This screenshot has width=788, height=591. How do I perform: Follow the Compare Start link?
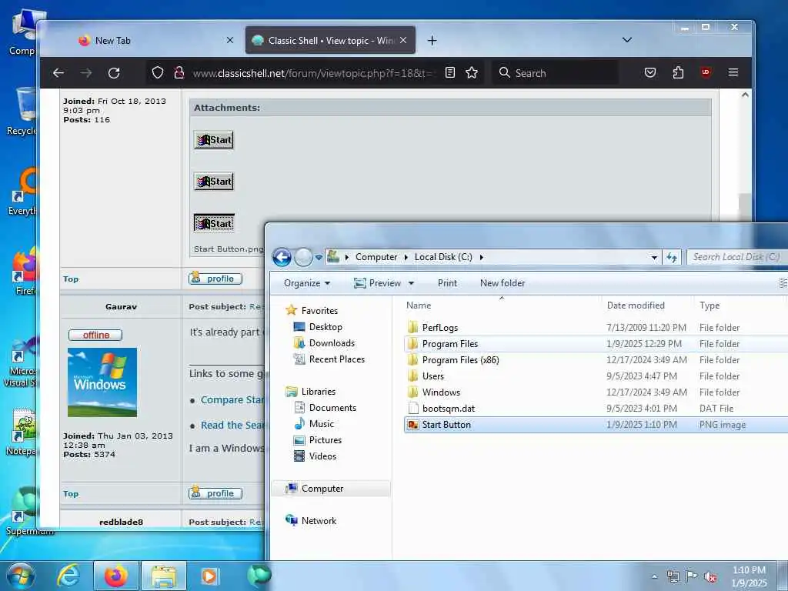[232, 400]
